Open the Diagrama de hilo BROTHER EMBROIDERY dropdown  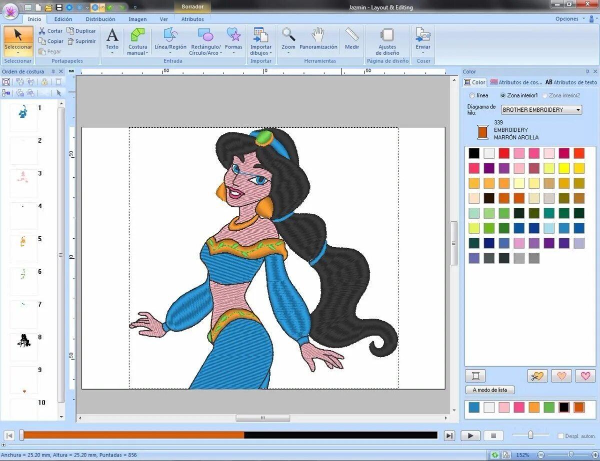541,110
